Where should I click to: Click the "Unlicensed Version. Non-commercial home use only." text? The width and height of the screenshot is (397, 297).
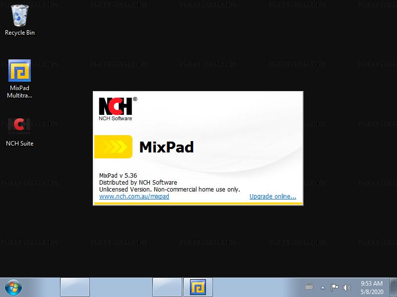[x=169, y=189]
